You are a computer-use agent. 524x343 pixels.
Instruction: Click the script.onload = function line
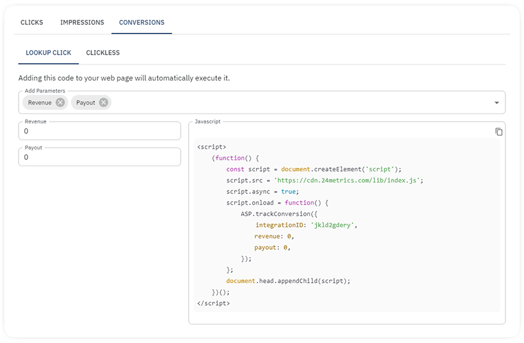(x=278, y=203)
